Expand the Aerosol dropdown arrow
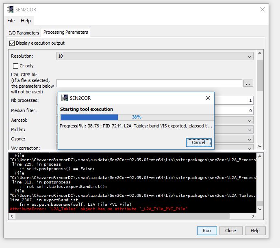Image resolution: width=280 pixels, height=248 pixels. click(250, 121)
